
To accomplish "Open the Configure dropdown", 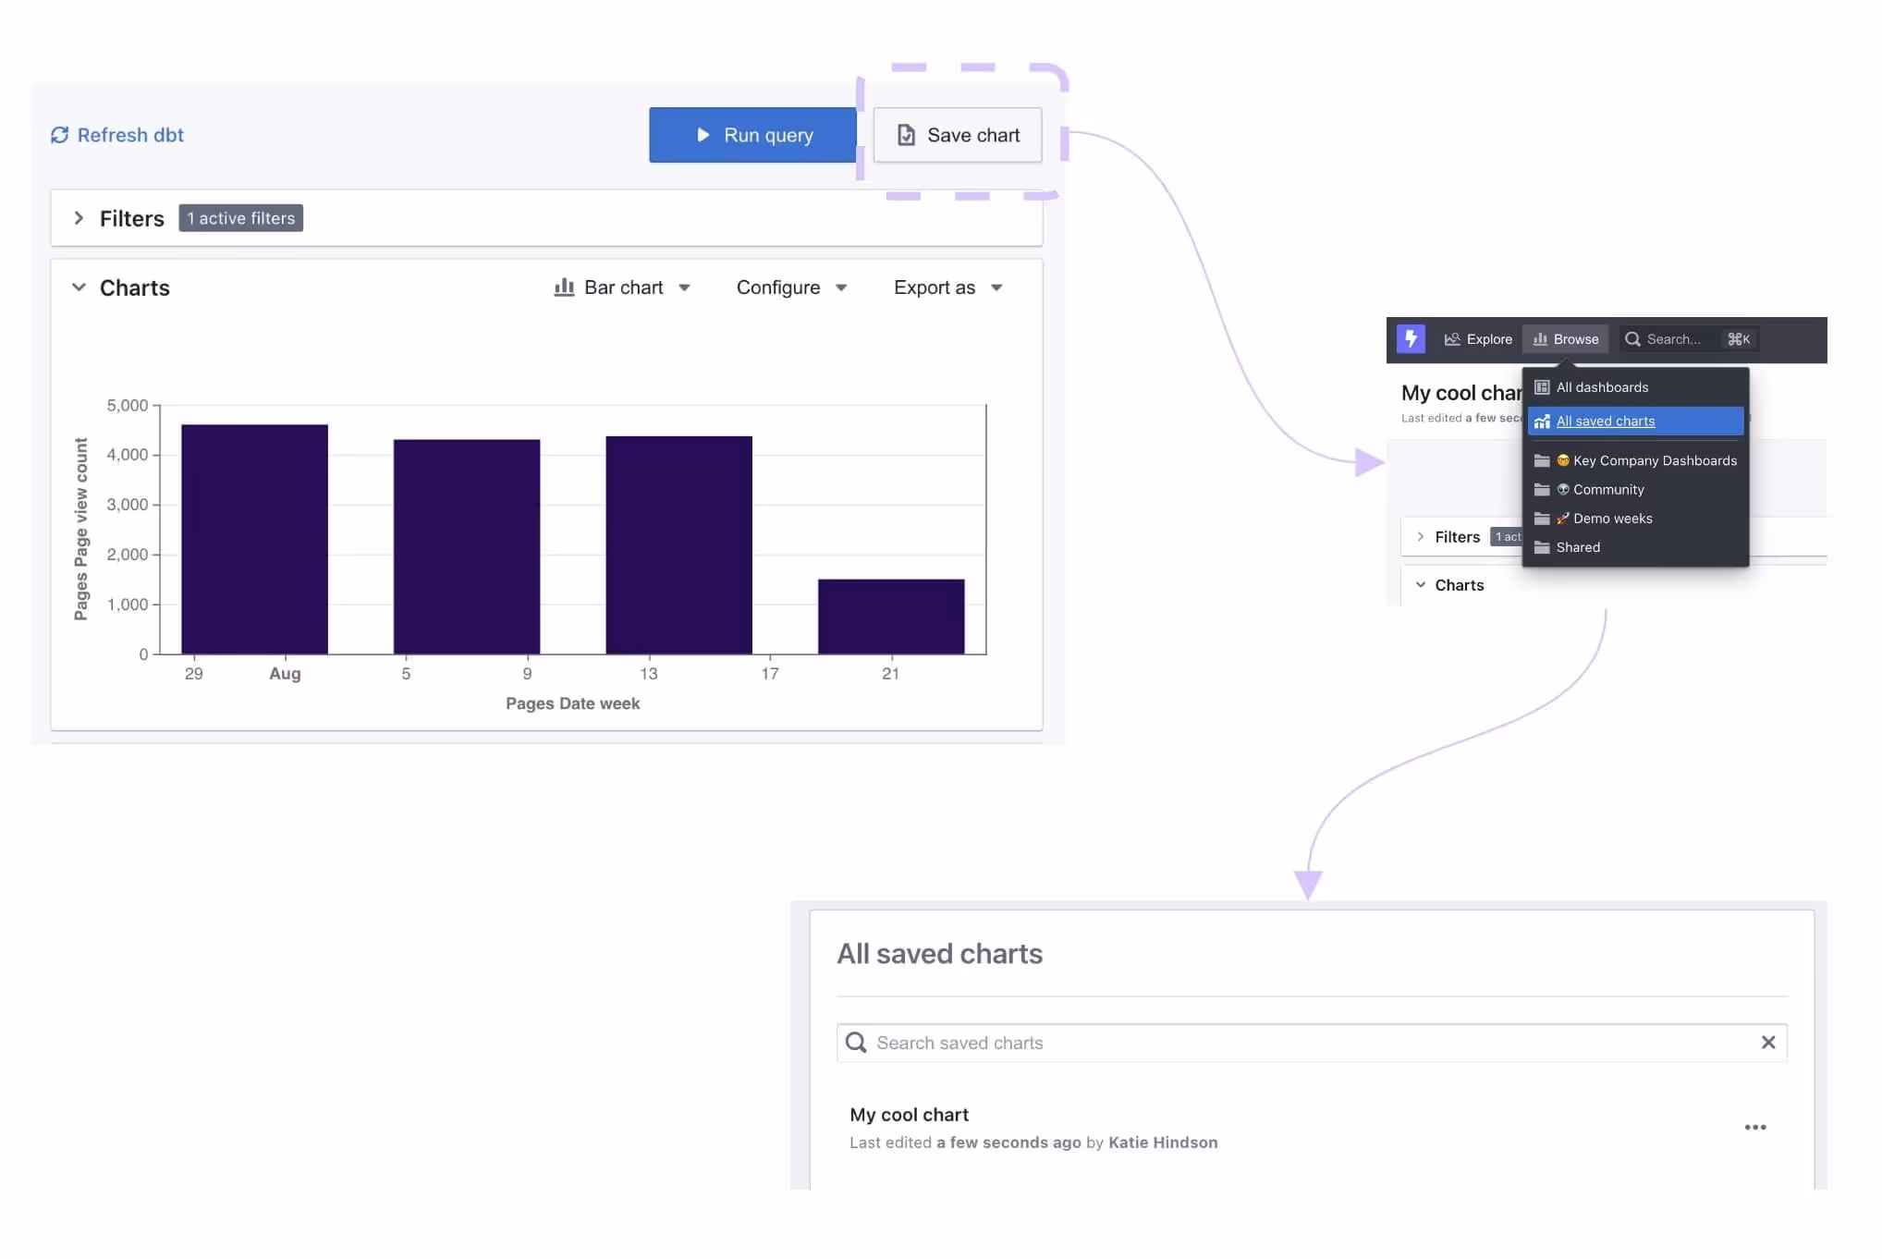I will point(791,287).
